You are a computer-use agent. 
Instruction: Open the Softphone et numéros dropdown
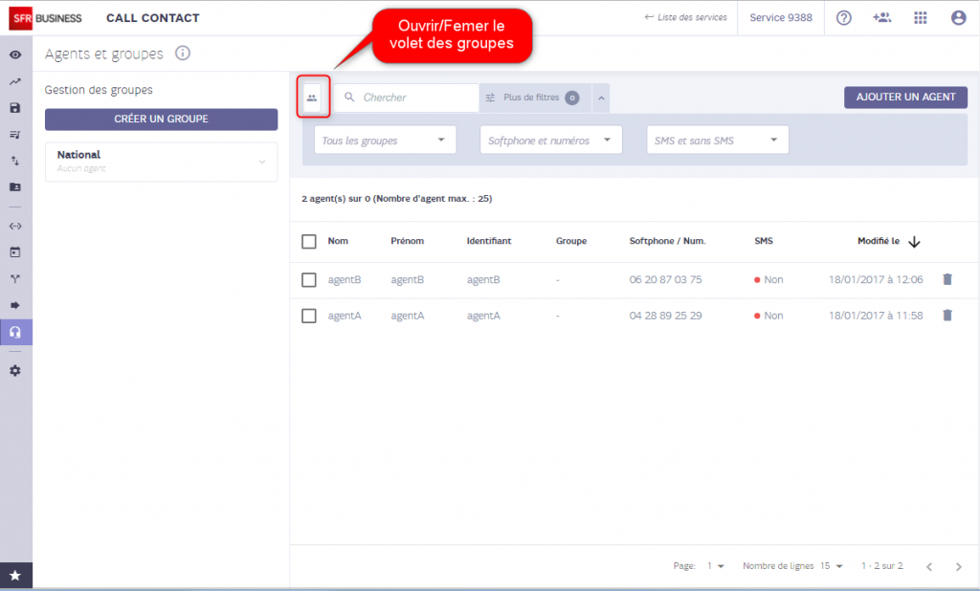(550, 140)
